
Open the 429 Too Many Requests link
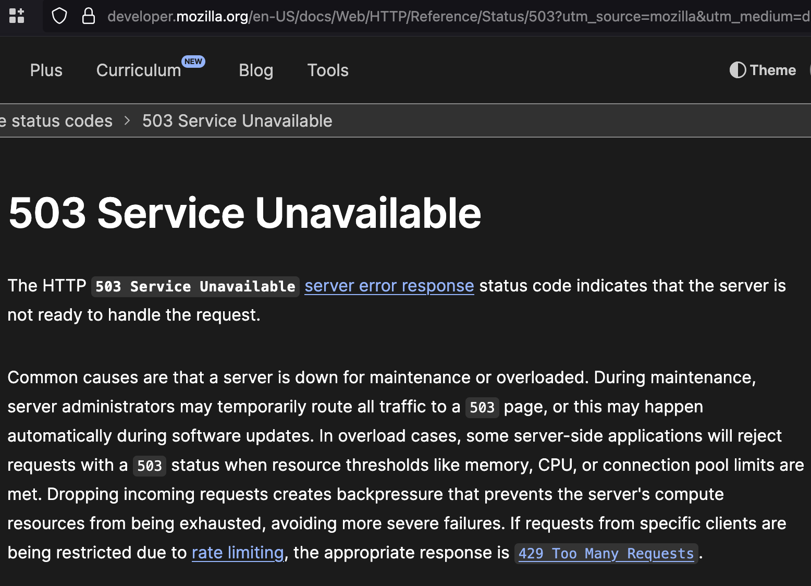[x=606, y=553]
